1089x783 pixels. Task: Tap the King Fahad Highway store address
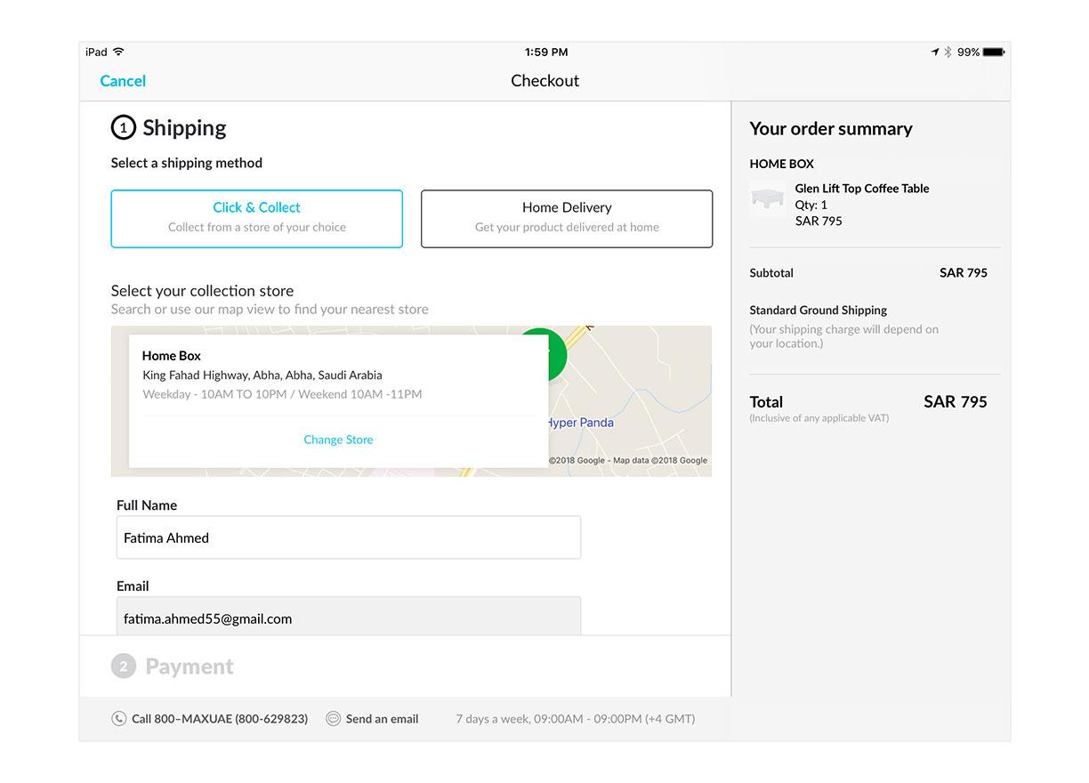(262, 375)
